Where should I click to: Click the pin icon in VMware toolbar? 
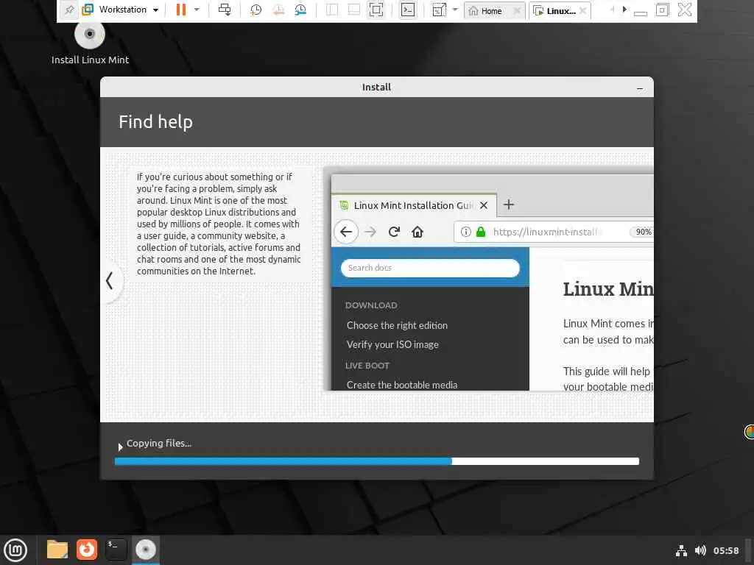point(69,10)
